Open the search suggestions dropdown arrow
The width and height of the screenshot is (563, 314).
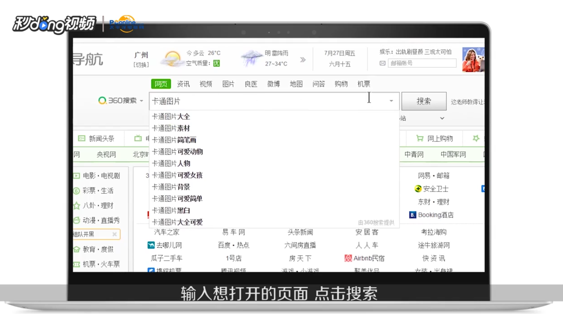(391, 101)
